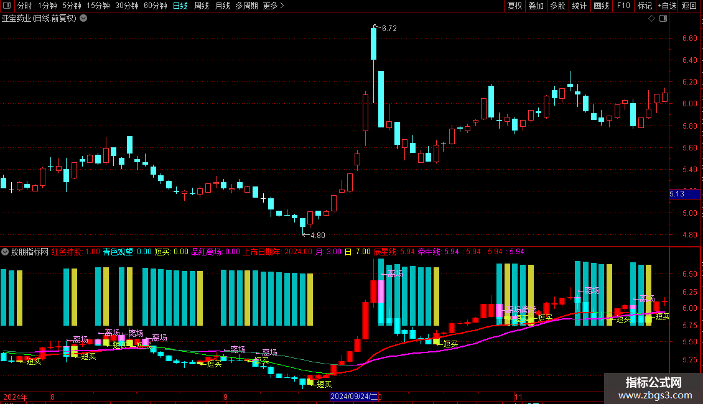Click the 红色持股: 1.00 indicator value
703x404 pixels.
[75, 252]
